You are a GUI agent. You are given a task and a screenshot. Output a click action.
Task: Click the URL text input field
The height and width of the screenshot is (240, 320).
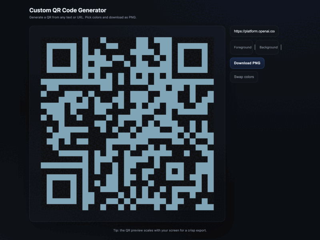pos(254,31)
